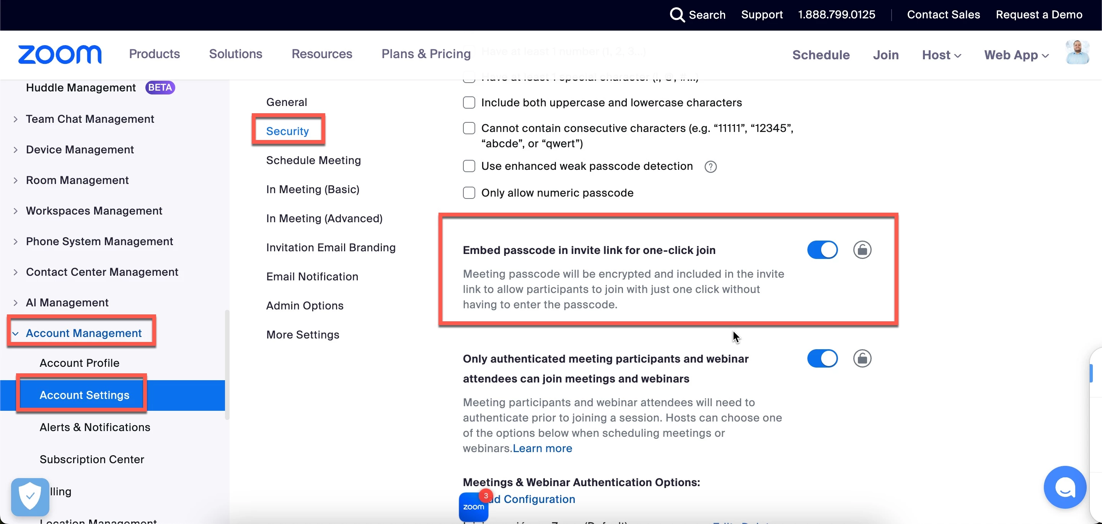Switch to Schedule Meeting tab

click(313, 160)
